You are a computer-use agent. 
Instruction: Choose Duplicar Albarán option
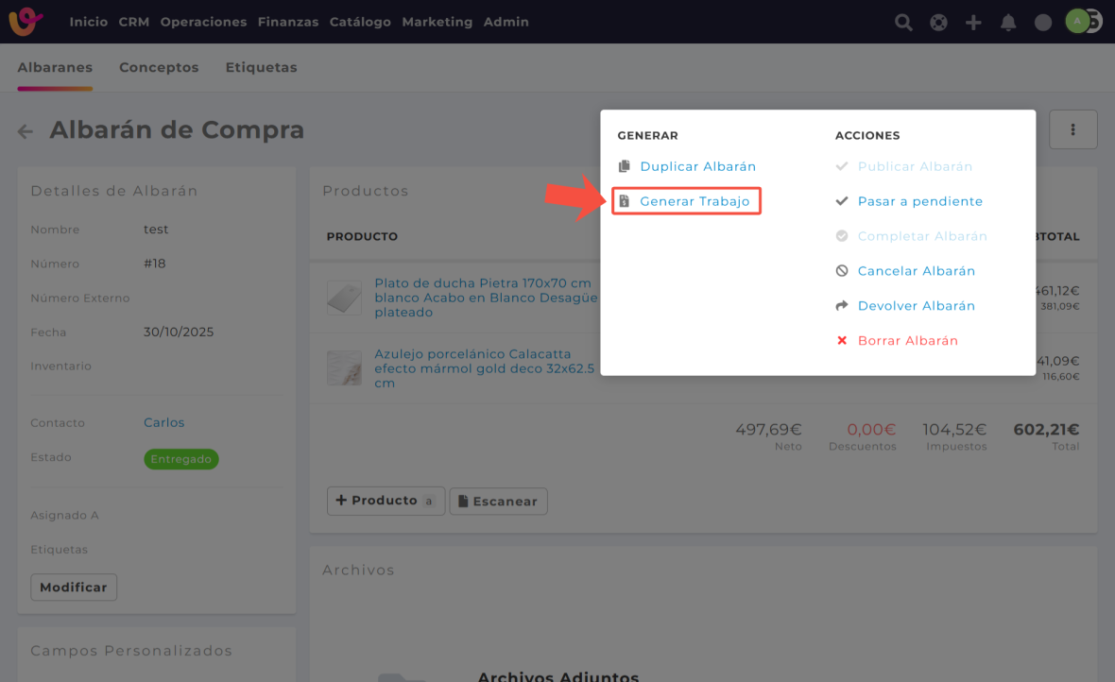click(x=697, y=166)
